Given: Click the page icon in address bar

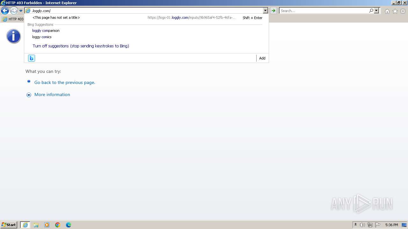Looking at the screenshot, I should click(28, 11).
